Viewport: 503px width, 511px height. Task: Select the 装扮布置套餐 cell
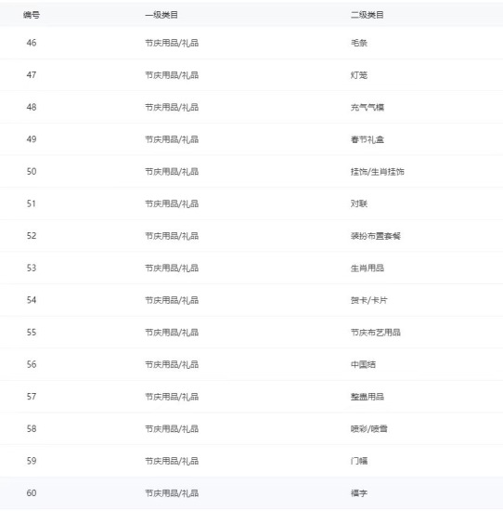[376, 236]
